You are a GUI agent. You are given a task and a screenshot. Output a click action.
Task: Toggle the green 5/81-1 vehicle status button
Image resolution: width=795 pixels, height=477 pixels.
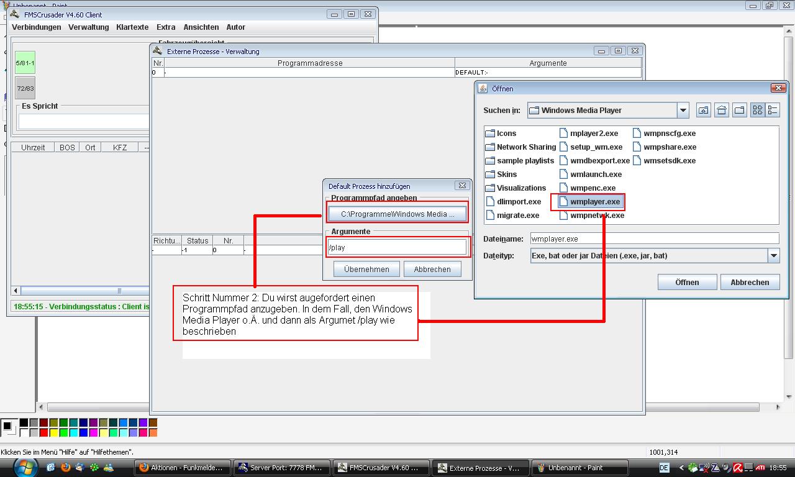(25, 63)
